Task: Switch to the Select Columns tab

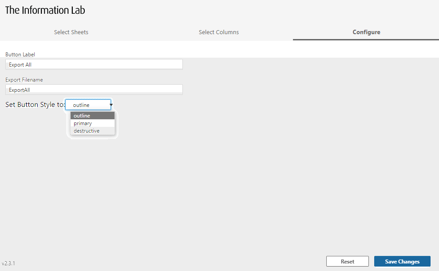Action: pyautogui.click(x=218, y=32)
